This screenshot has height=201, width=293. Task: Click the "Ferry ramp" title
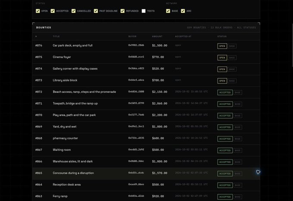click(60, 196)
